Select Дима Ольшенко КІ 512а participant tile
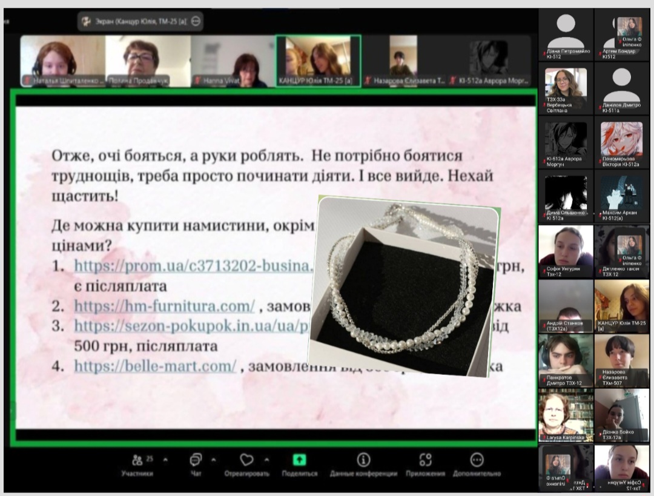This screenshot has width=654, height=496. pyautogui.click(x=566, y=197)
